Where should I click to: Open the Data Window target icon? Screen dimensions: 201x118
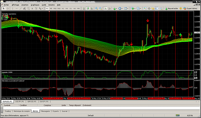[149, 9]
